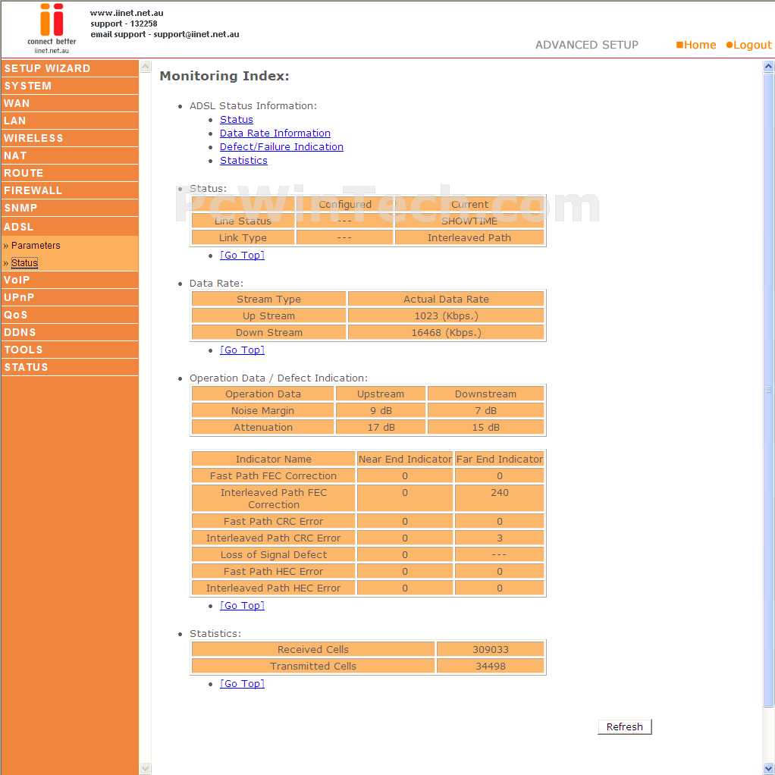Viewport: 775px width, 775px height.
Task: Click the main page scrollbar thumb
Action: 768,390
